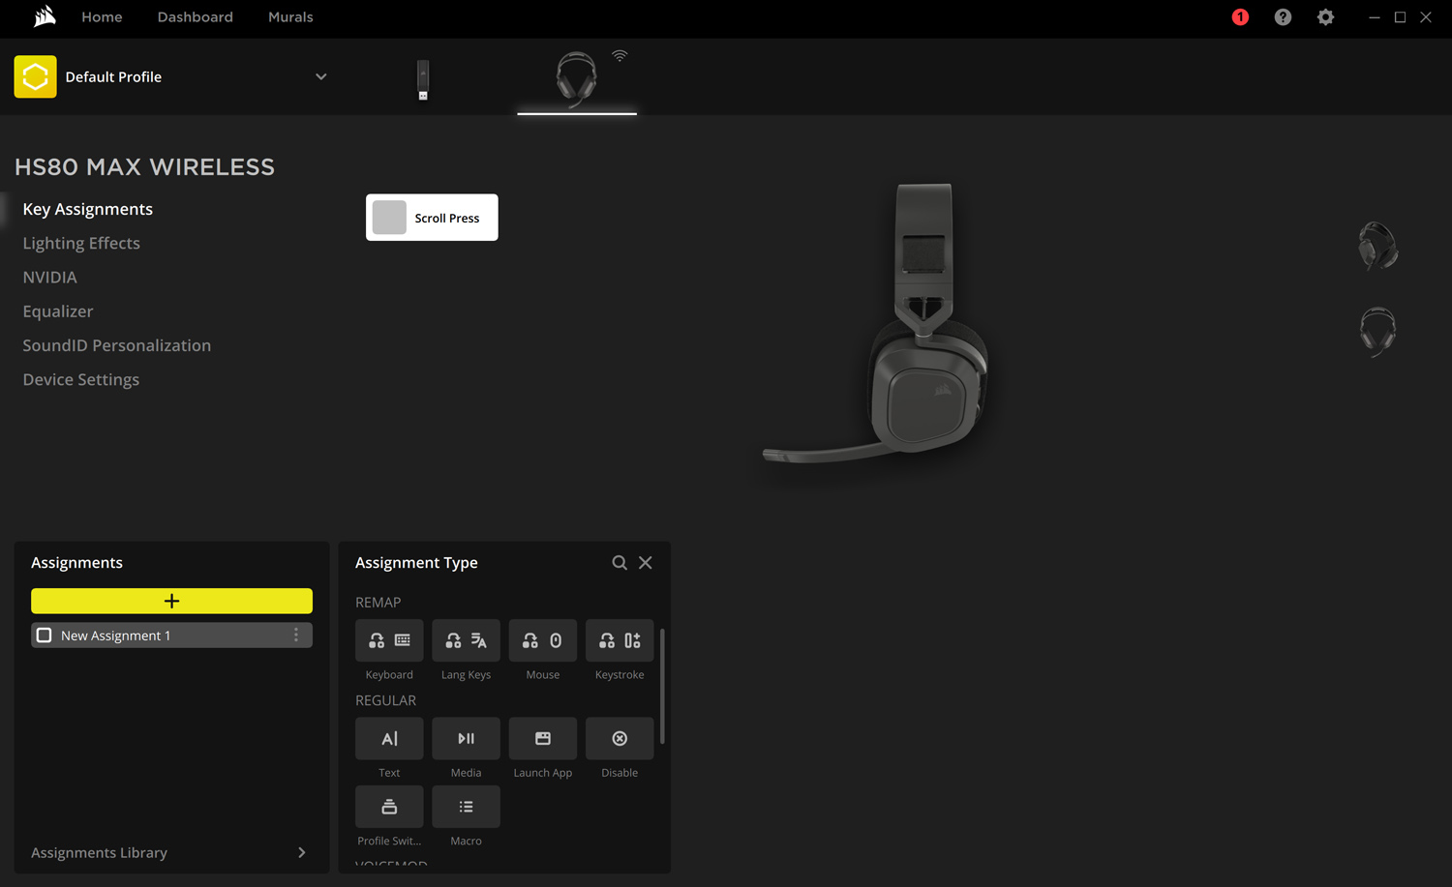Open Key Assignments section
Image resolution: width=1452 pixels, height=887 pixels.
88,209
